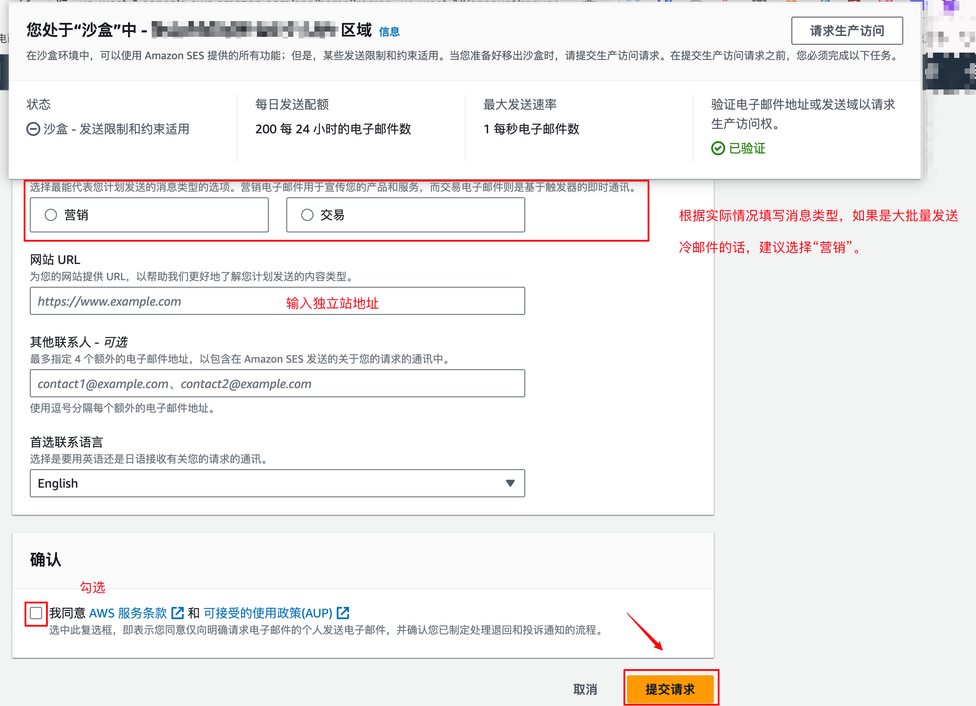Click the 最大发送速率 label

(x=520, y=104)
